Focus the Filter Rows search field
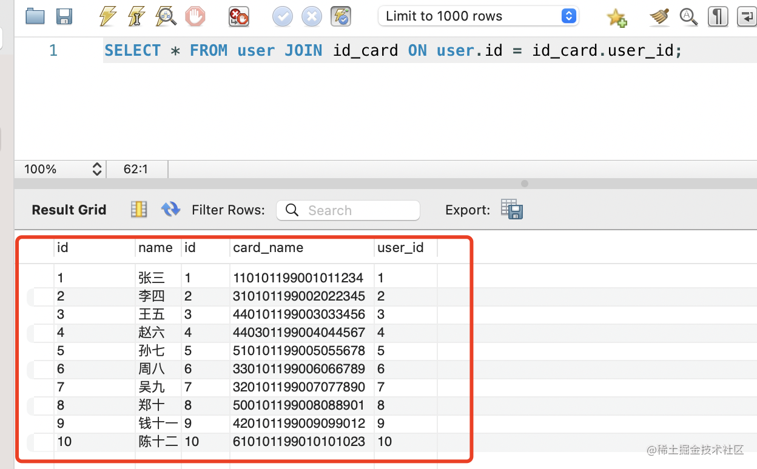The image size is (757, 469). click(x=348, y=210)
